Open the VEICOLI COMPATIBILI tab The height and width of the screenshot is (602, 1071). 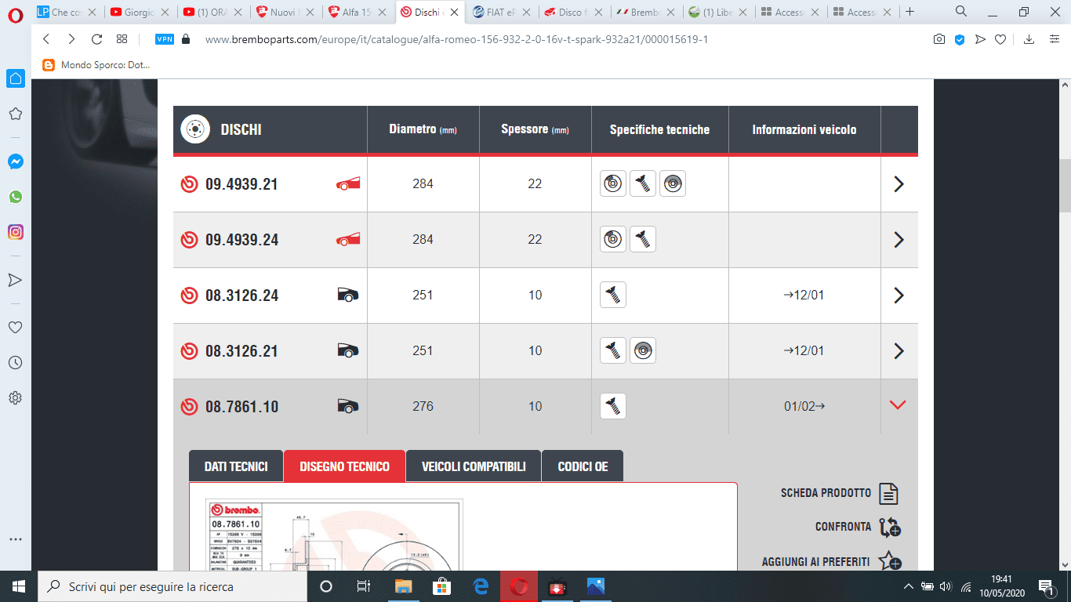pos(474,466)
